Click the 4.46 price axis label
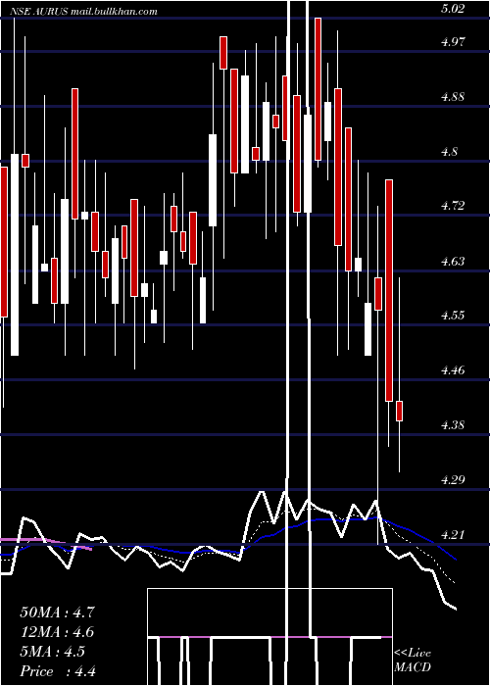Image resolution: width=490 pixels, height=686 pixels. [x=453, y=370]
